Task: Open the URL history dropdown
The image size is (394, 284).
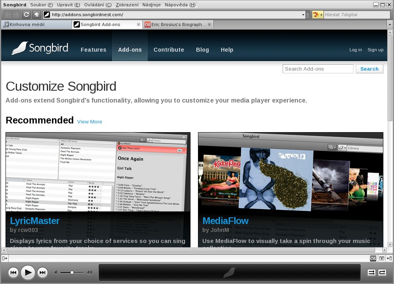Action: tap(303, 15)
